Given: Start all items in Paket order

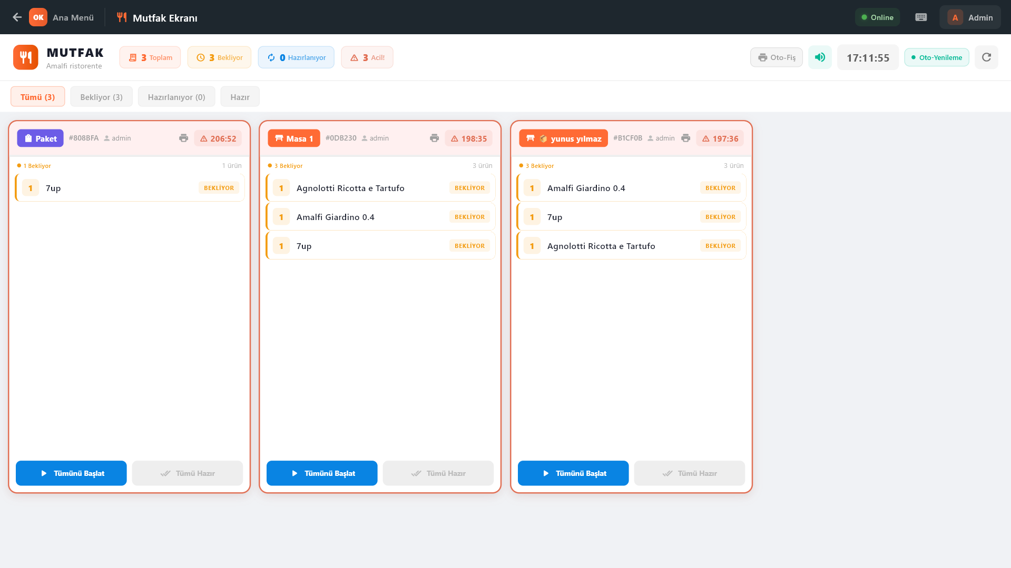Looking at the screenshot, I should pyautogui.click(x=71, y=473).
